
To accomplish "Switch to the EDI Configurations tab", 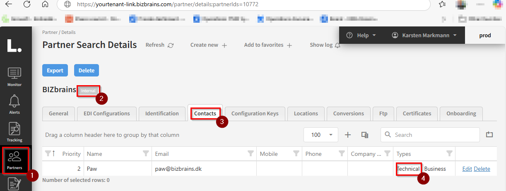I will 106,113.
